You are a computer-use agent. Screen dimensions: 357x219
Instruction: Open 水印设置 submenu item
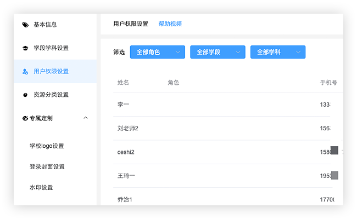pos(41,188)
